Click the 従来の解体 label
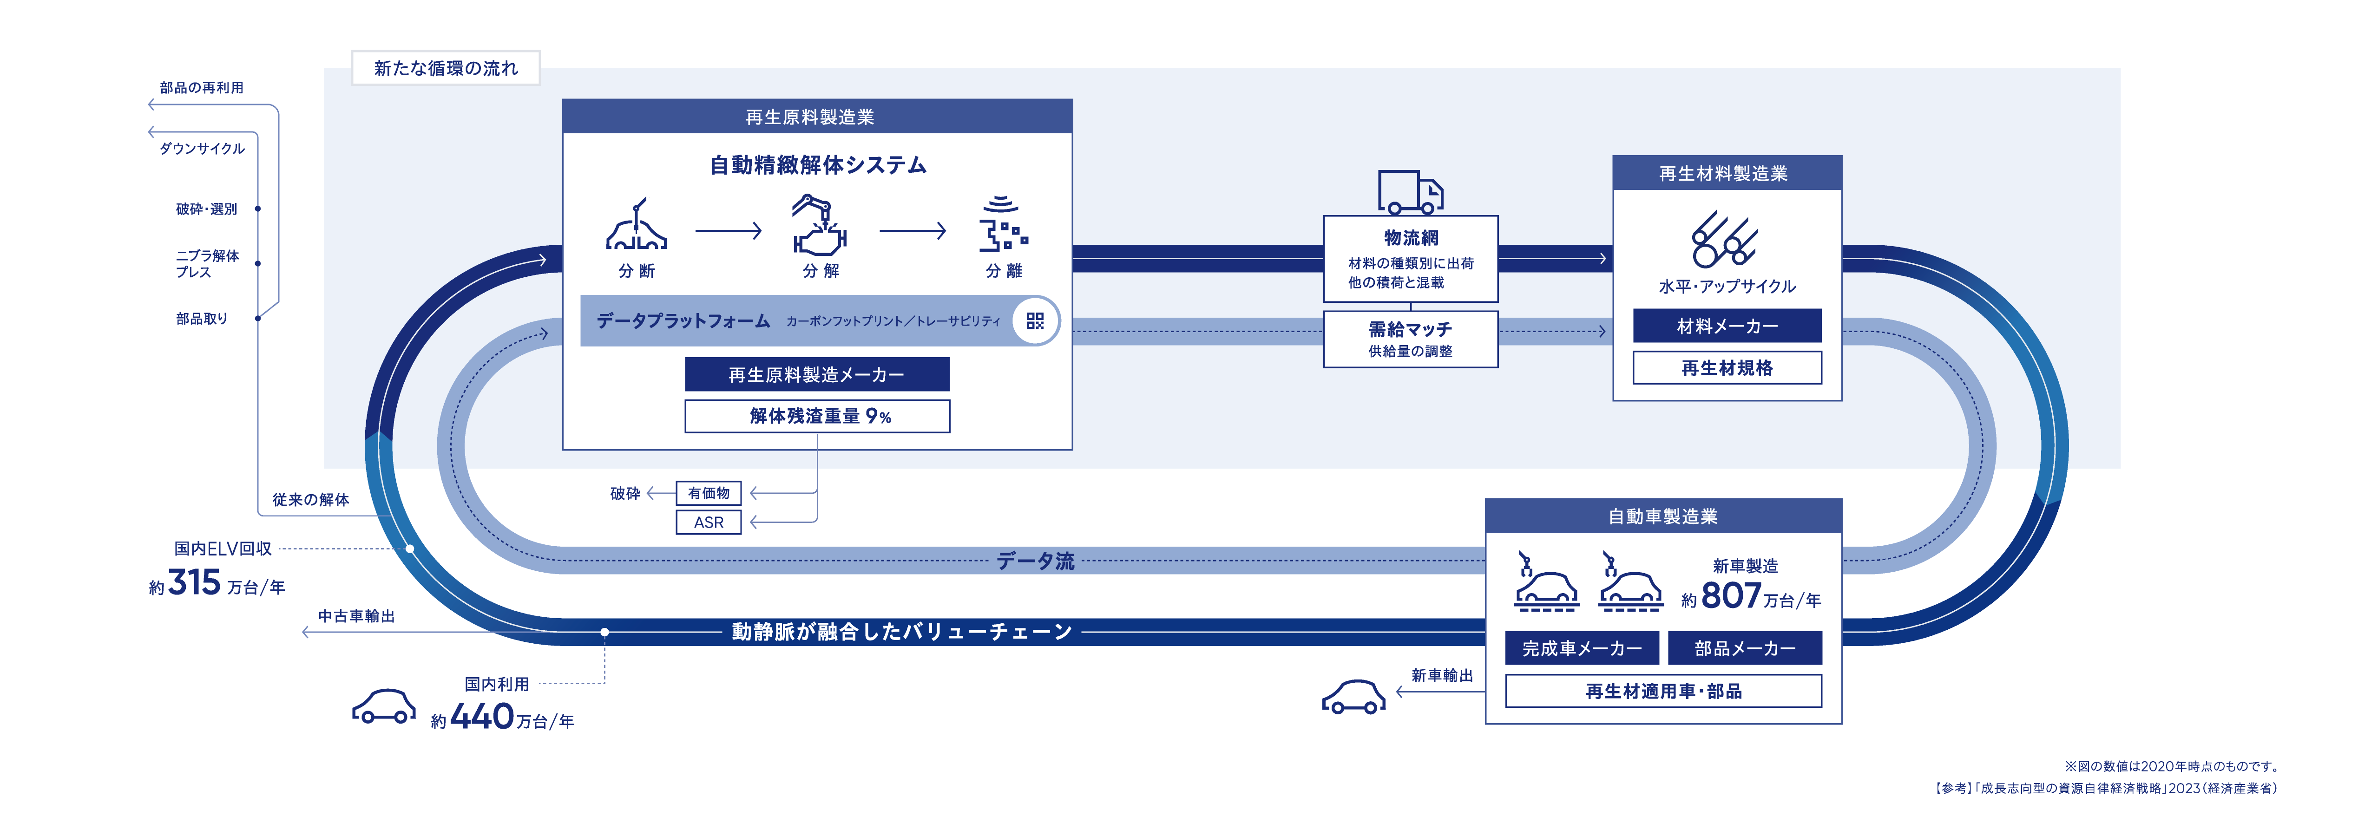The image size is (2371, 836). [x=311, y=499]
